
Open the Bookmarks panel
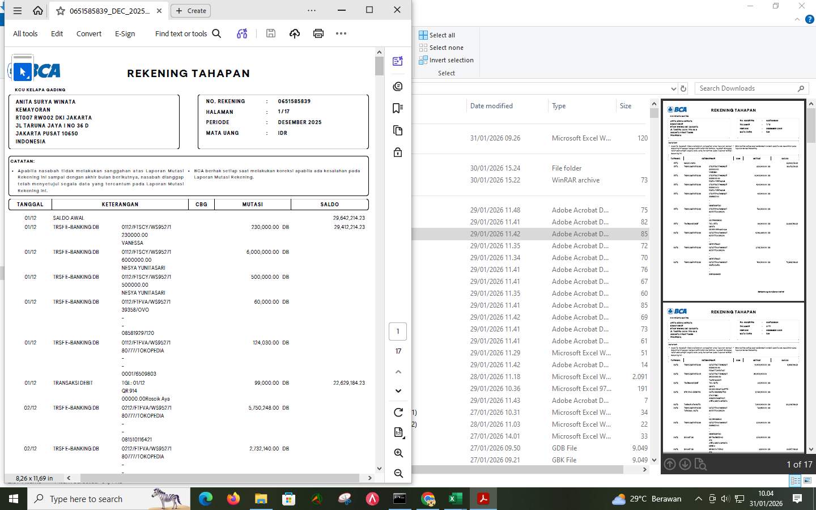coord(397,108)
